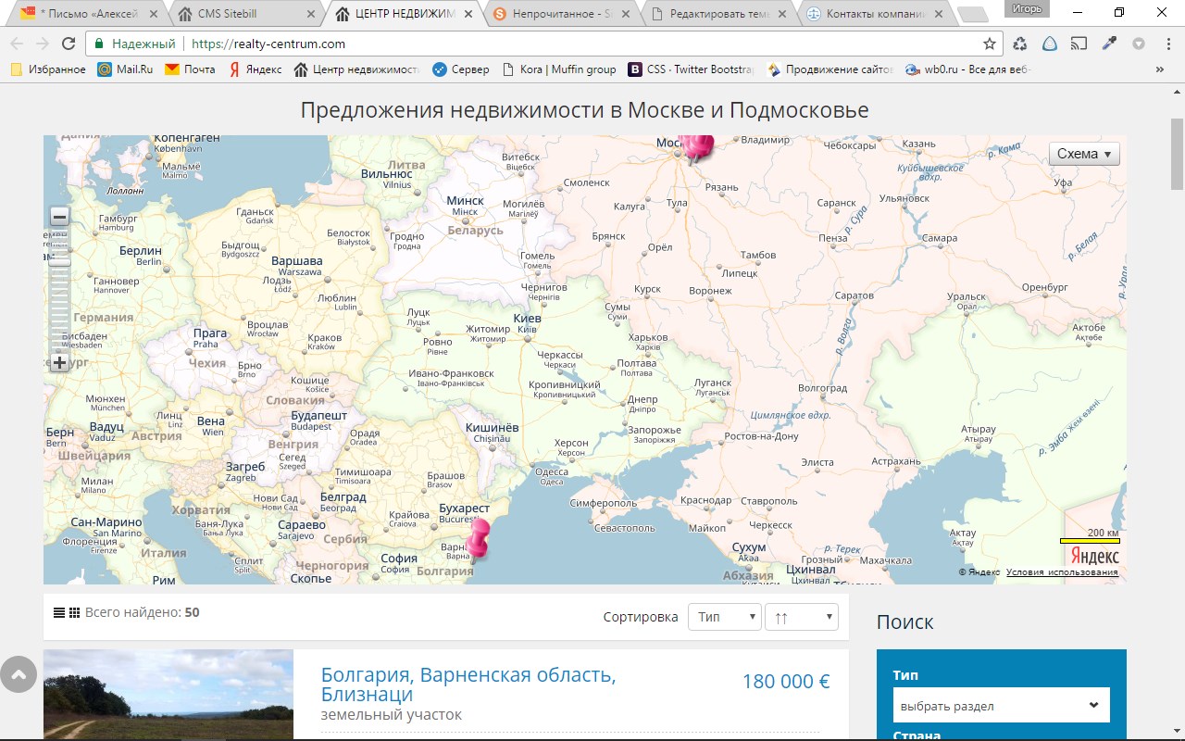Click the Игорь profile button
Screen dimensions: 1185x741
tap(1026, 9)
